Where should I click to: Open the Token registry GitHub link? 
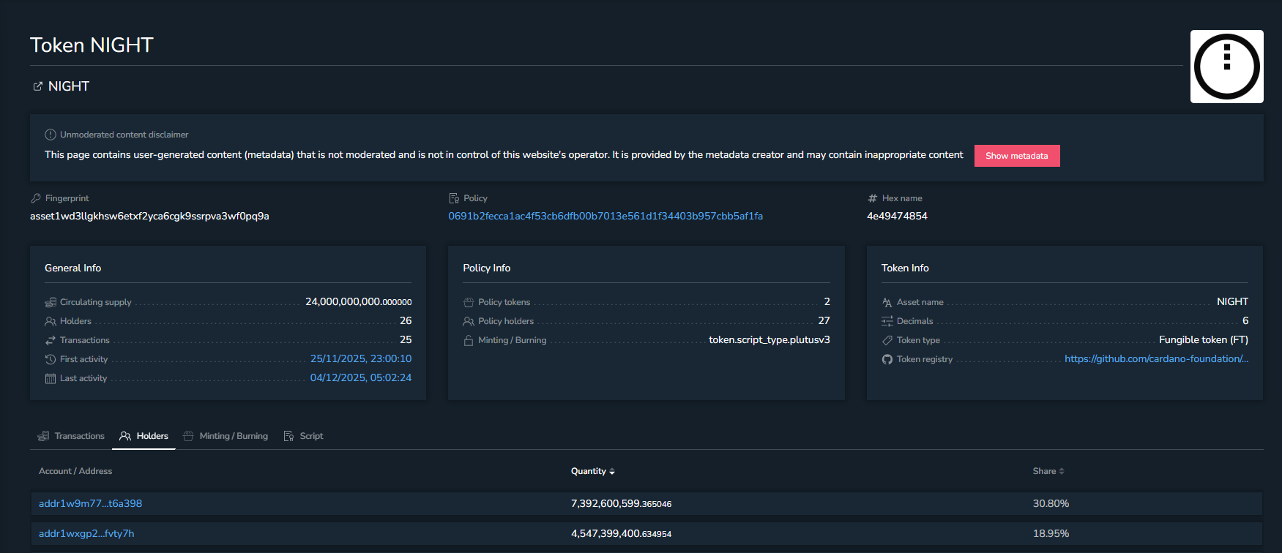tap(1156, 358)
